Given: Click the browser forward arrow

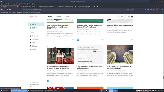Looking at the screenshot, I should (5, 10).
